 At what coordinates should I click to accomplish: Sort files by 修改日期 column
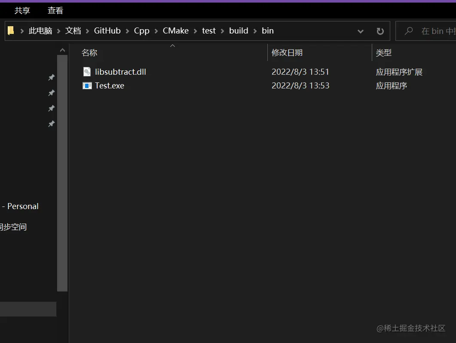(287, 52)
